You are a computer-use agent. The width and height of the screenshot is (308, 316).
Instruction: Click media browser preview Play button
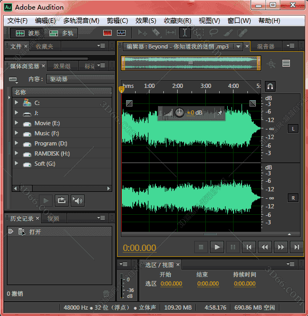click(x=46, y=201)
